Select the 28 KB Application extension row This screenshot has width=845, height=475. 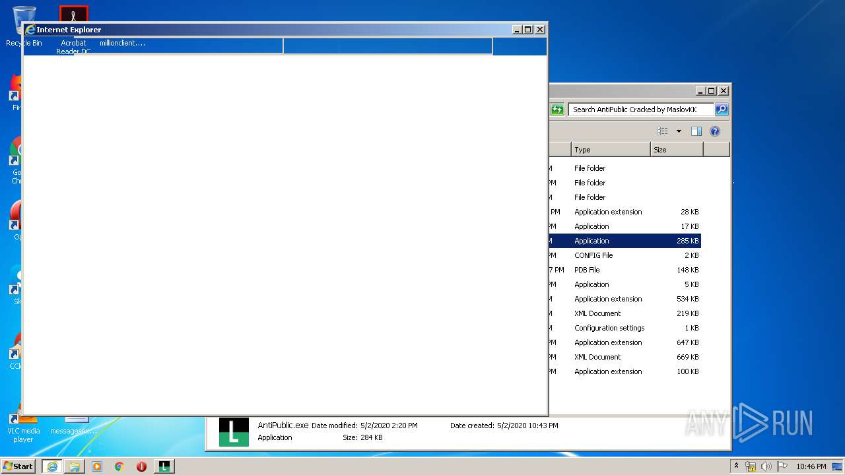(x=625, y=212)
